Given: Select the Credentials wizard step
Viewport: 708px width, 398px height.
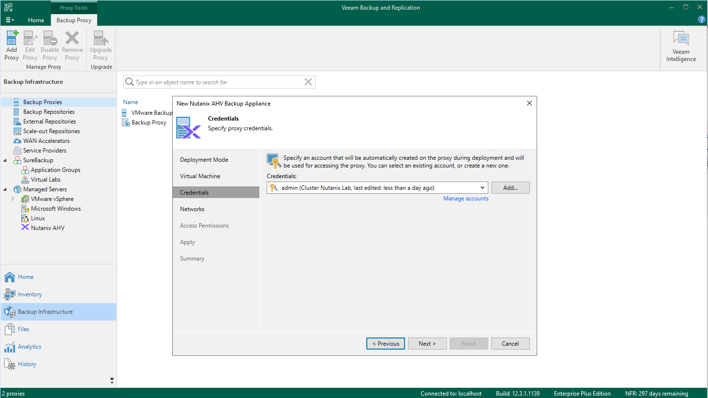Looking at the screenshot, I should point(216,193).
